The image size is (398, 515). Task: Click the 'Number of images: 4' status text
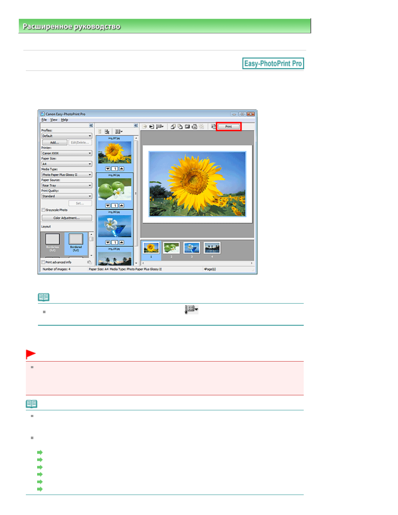(56, 269)
